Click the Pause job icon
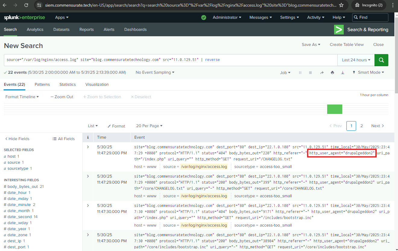This screenshot has width=398, height=251. pyautogui.click(x=300, y=72)
